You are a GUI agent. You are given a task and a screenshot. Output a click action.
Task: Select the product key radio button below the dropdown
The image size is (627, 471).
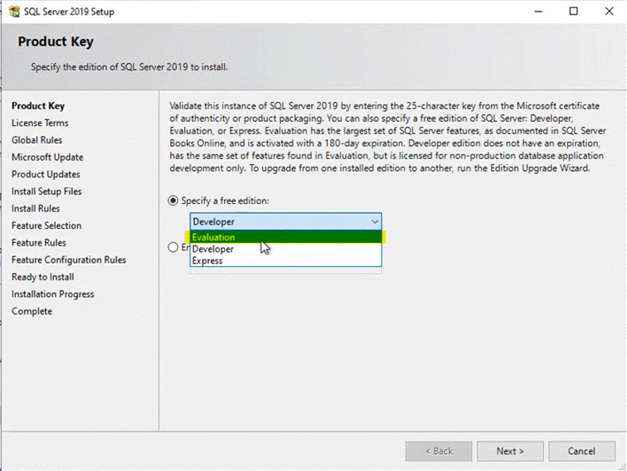(173, 247)
